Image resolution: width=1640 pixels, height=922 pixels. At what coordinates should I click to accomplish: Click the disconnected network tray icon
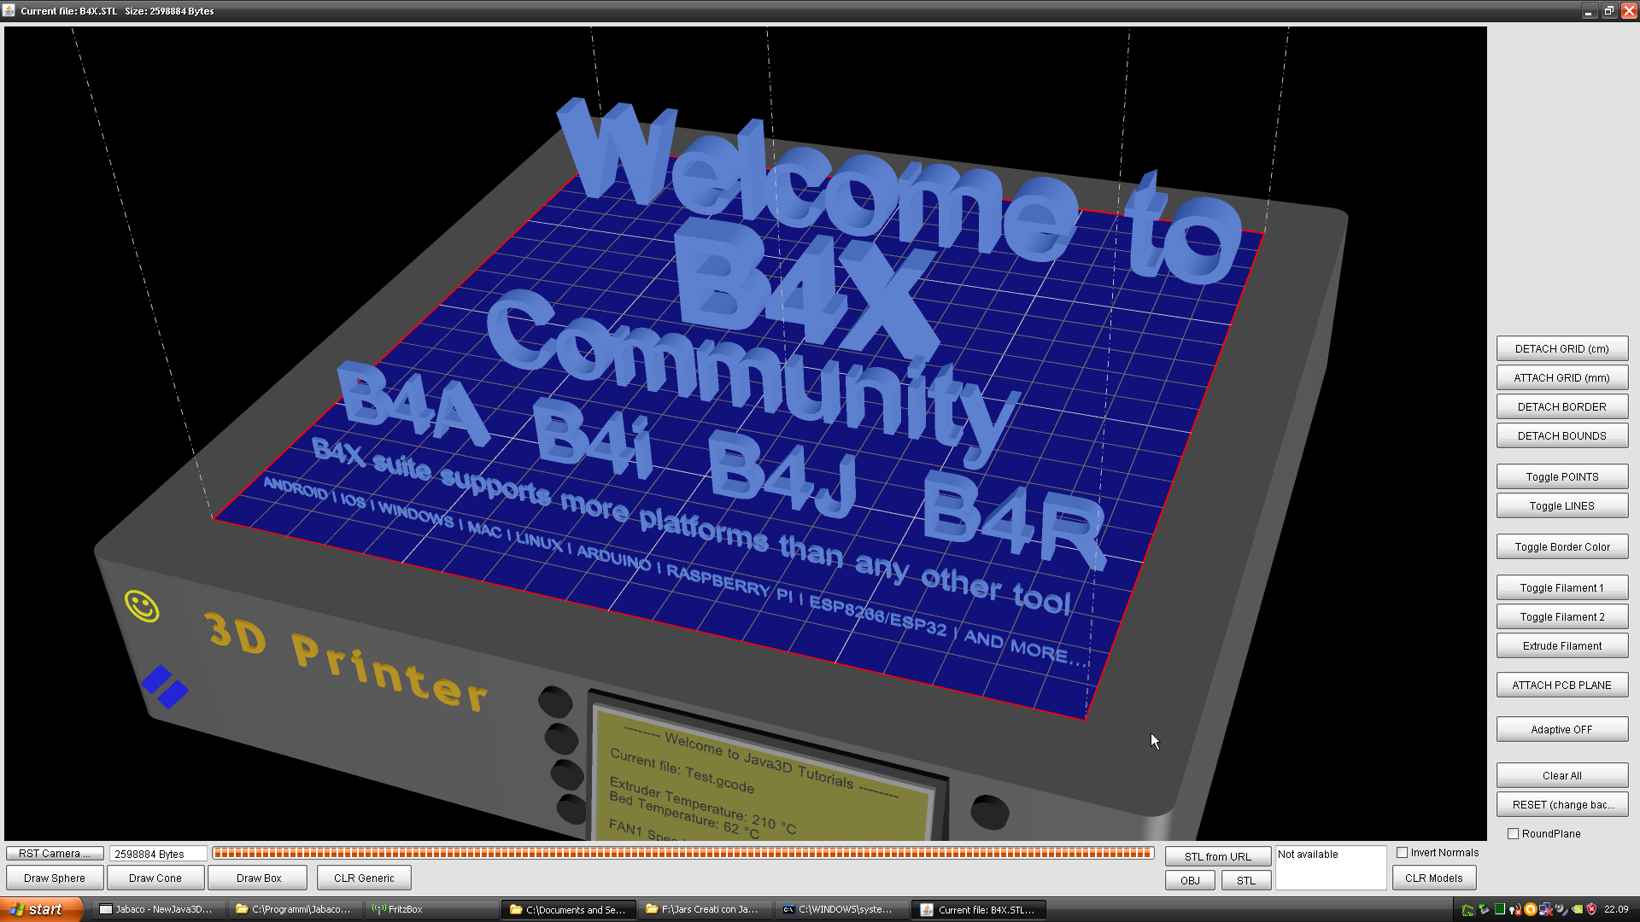click(1546, 909)
